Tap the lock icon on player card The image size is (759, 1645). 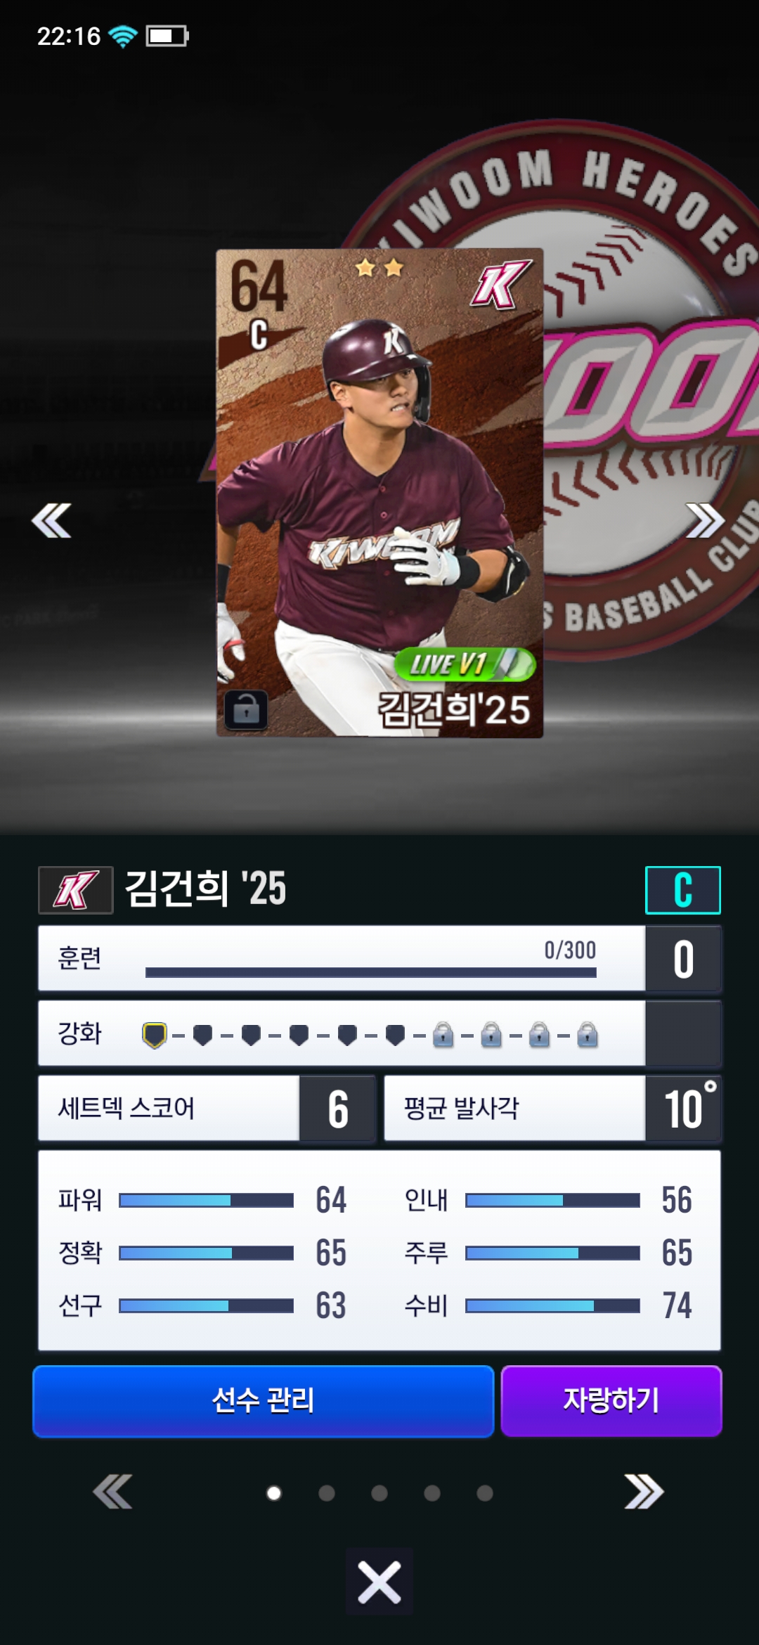click(246, 709)
